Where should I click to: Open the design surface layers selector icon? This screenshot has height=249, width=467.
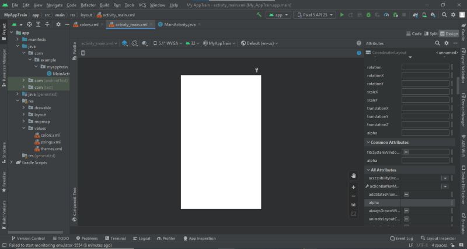(124, 43)
